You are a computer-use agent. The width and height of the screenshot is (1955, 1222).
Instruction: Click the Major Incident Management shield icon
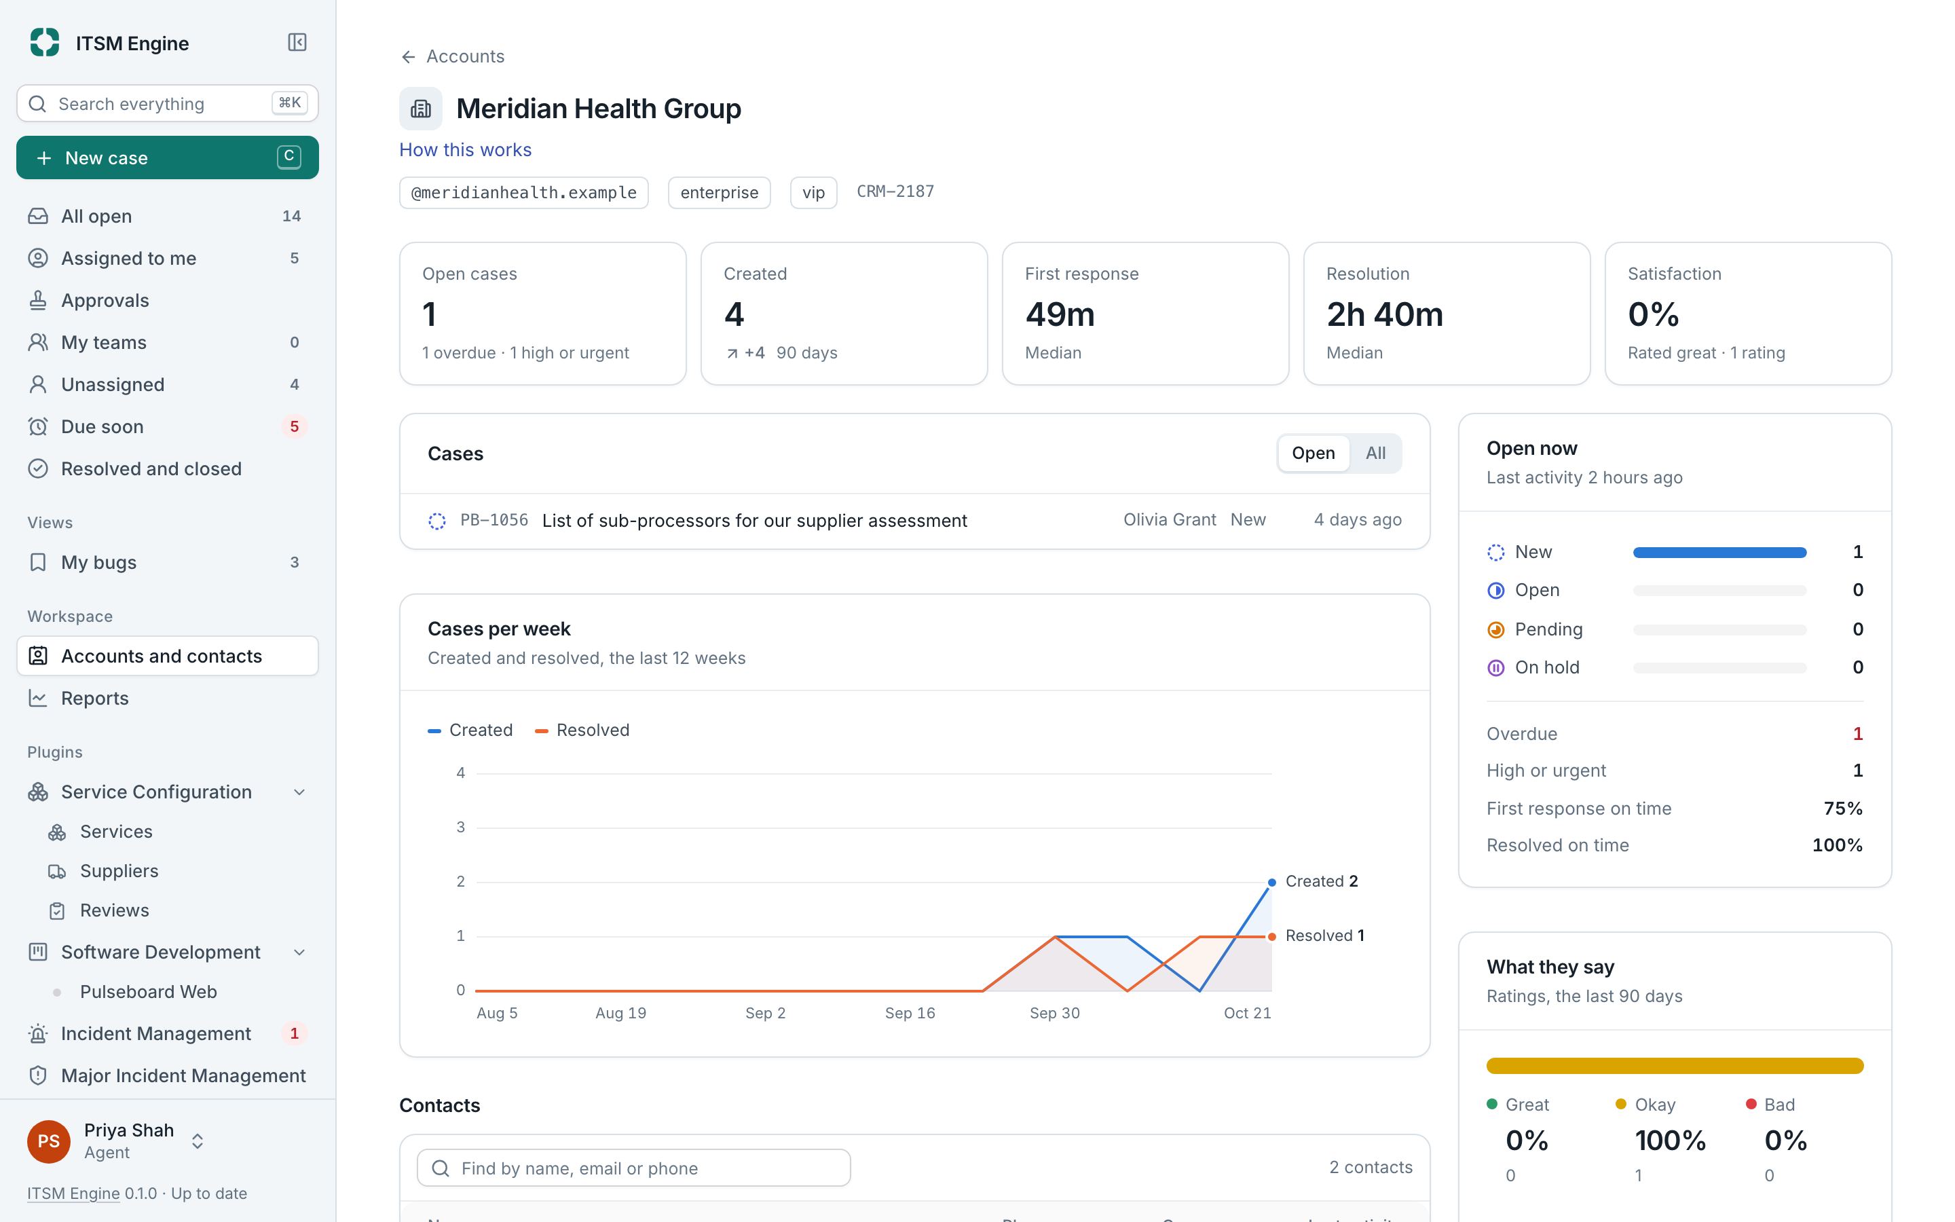coord(38,1075)
